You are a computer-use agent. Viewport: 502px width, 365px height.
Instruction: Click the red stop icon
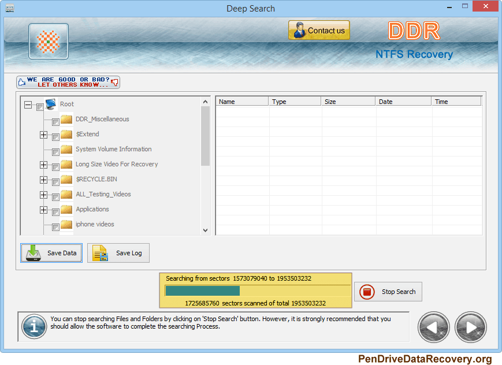coord(367,292)
